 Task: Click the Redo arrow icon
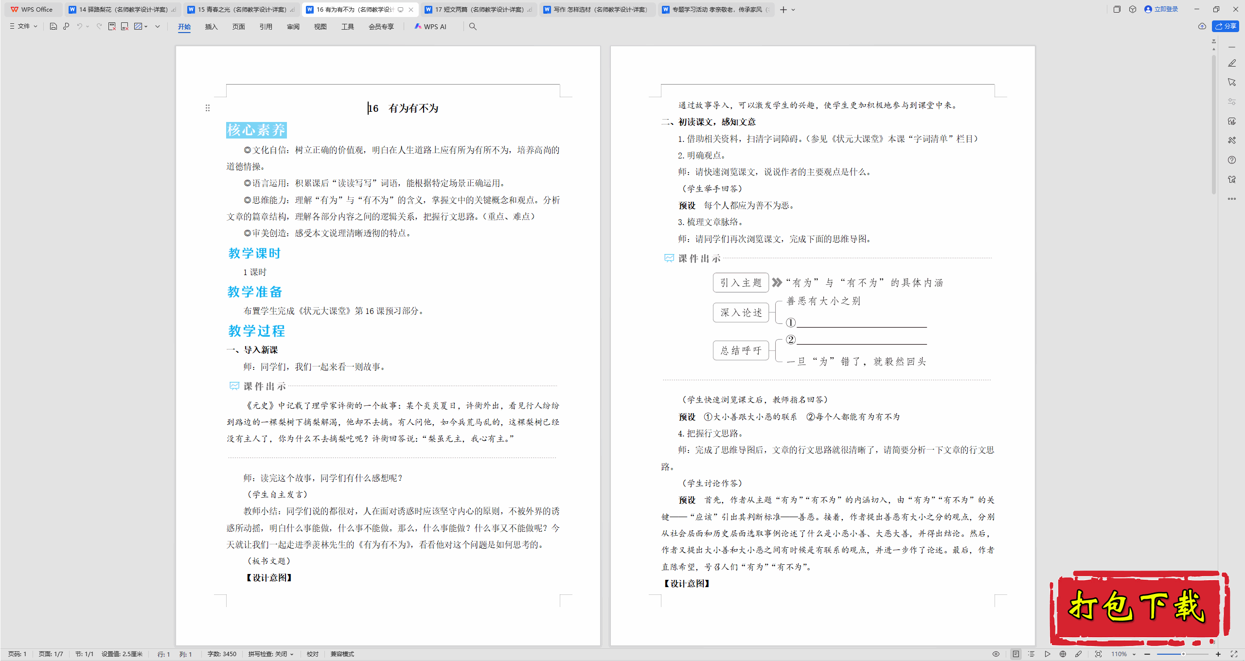(x=99, y=26)
